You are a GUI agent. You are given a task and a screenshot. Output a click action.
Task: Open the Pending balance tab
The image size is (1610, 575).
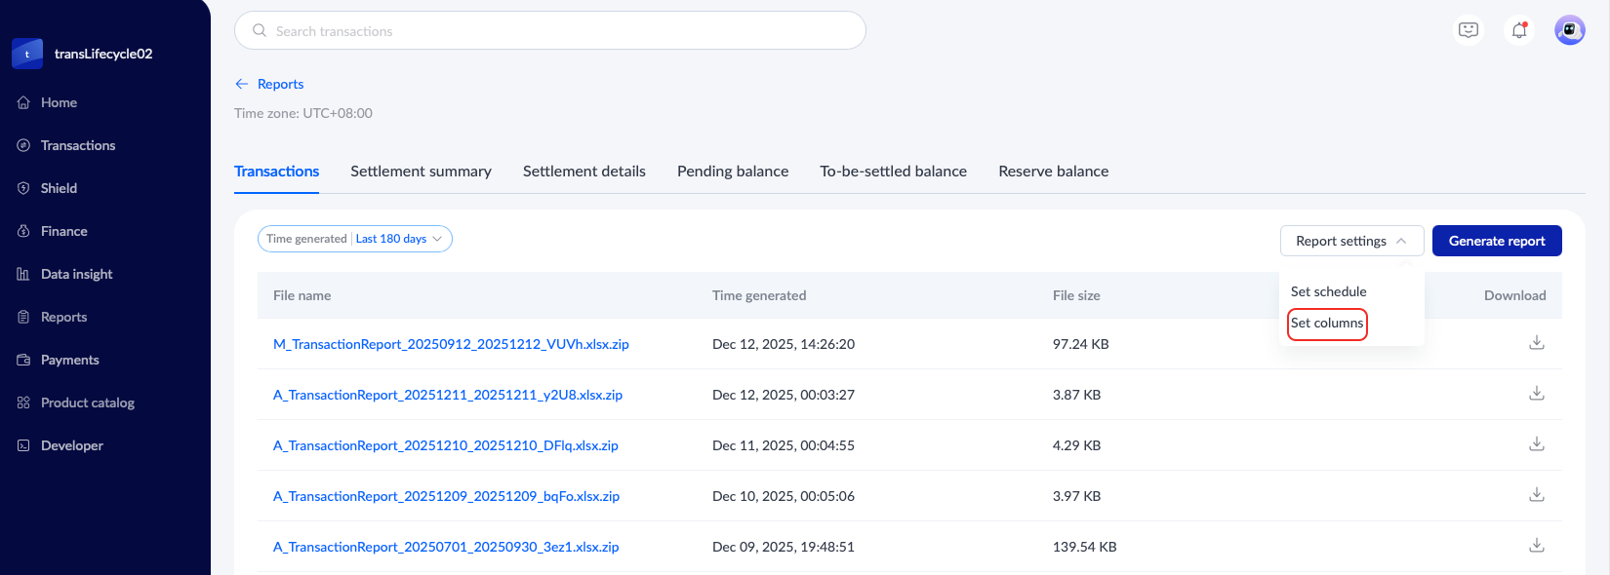point(733,172)
